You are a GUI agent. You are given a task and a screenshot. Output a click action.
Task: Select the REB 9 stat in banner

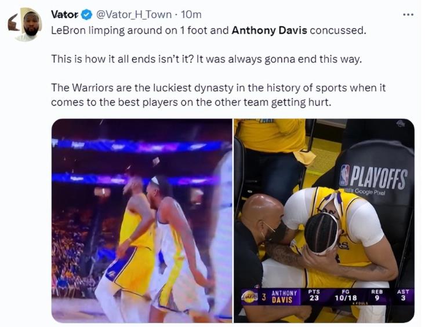click(377, 295)
